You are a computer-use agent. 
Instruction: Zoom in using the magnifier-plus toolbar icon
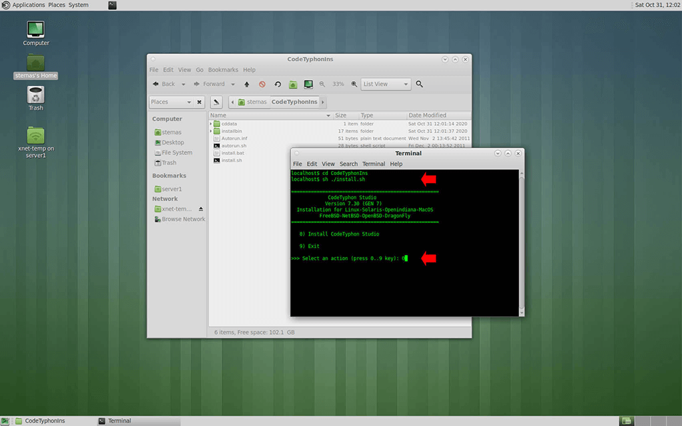click(353, 84)
